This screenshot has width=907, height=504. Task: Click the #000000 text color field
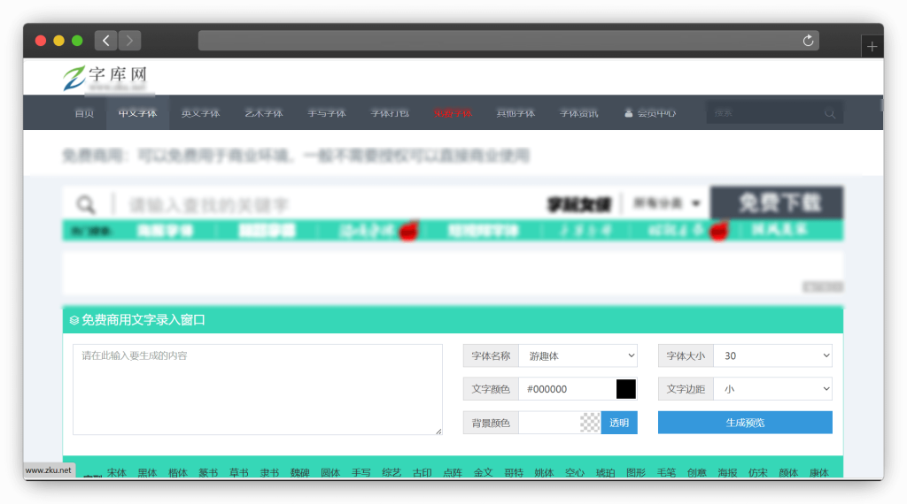tap(567, 389)
